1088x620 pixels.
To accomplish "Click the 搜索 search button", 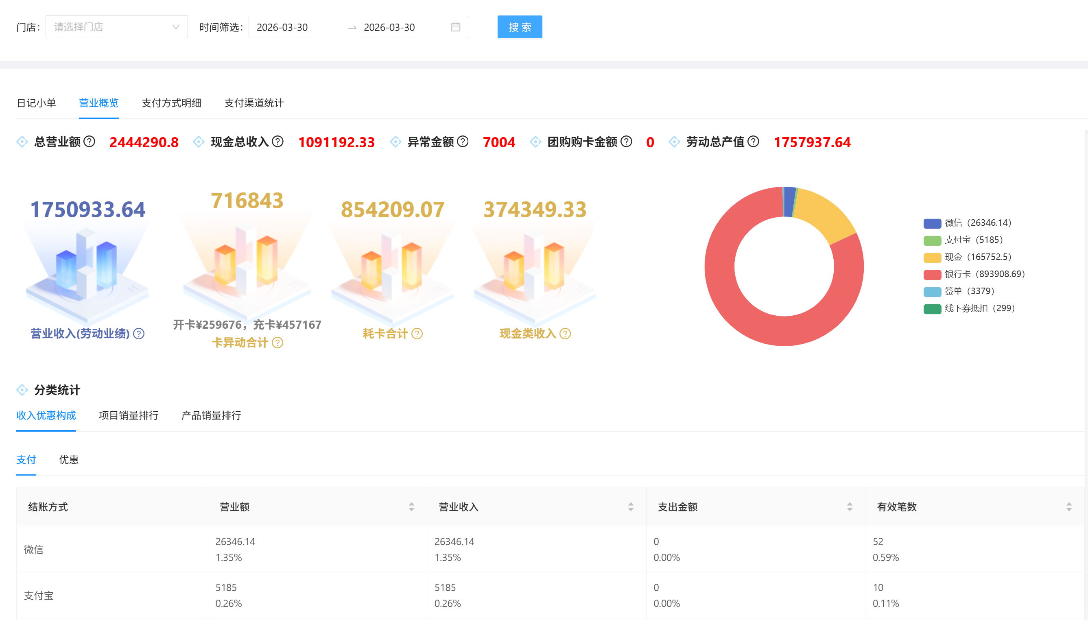I will point(520,27).
